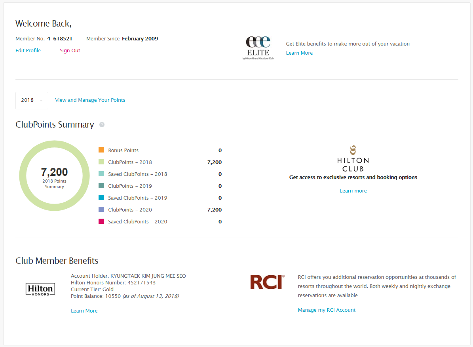
Task: Click the blue Saved ClubPoints 2019 swatch
Action: point(101,198)
